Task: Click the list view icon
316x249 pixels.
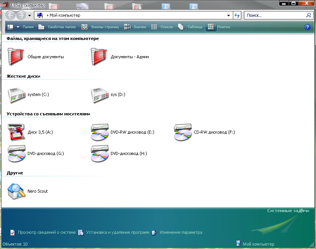Action: (154, 27)
